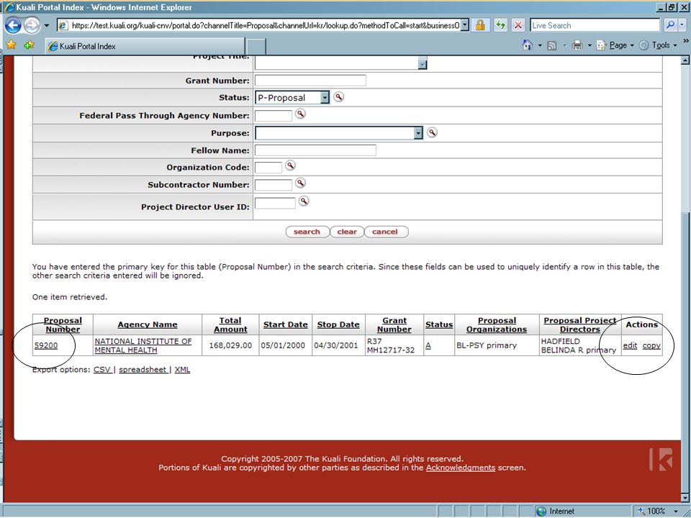691x518 pixels.
Task: Sort by the Agency Name column header
Action: pyautogui.click(x=148, y=324)
